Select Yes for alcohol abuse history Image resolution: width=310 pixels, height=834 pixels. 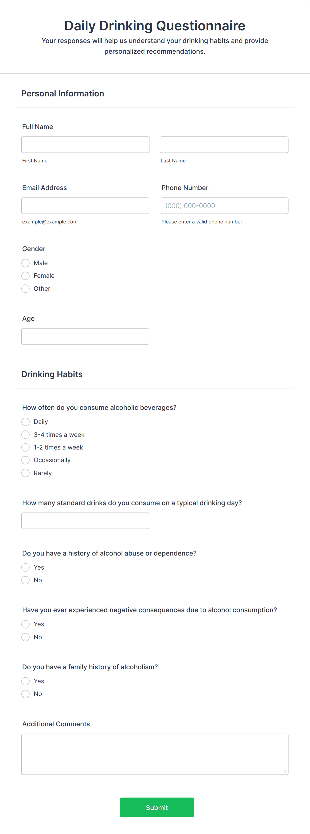pyautogui.click(x=26, y=568)
